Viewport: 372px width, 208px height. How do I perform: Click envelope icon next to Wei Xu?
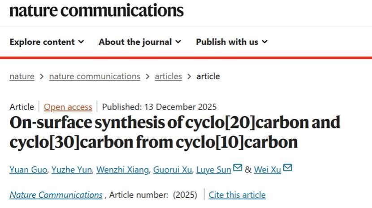[x=288, y=168]
